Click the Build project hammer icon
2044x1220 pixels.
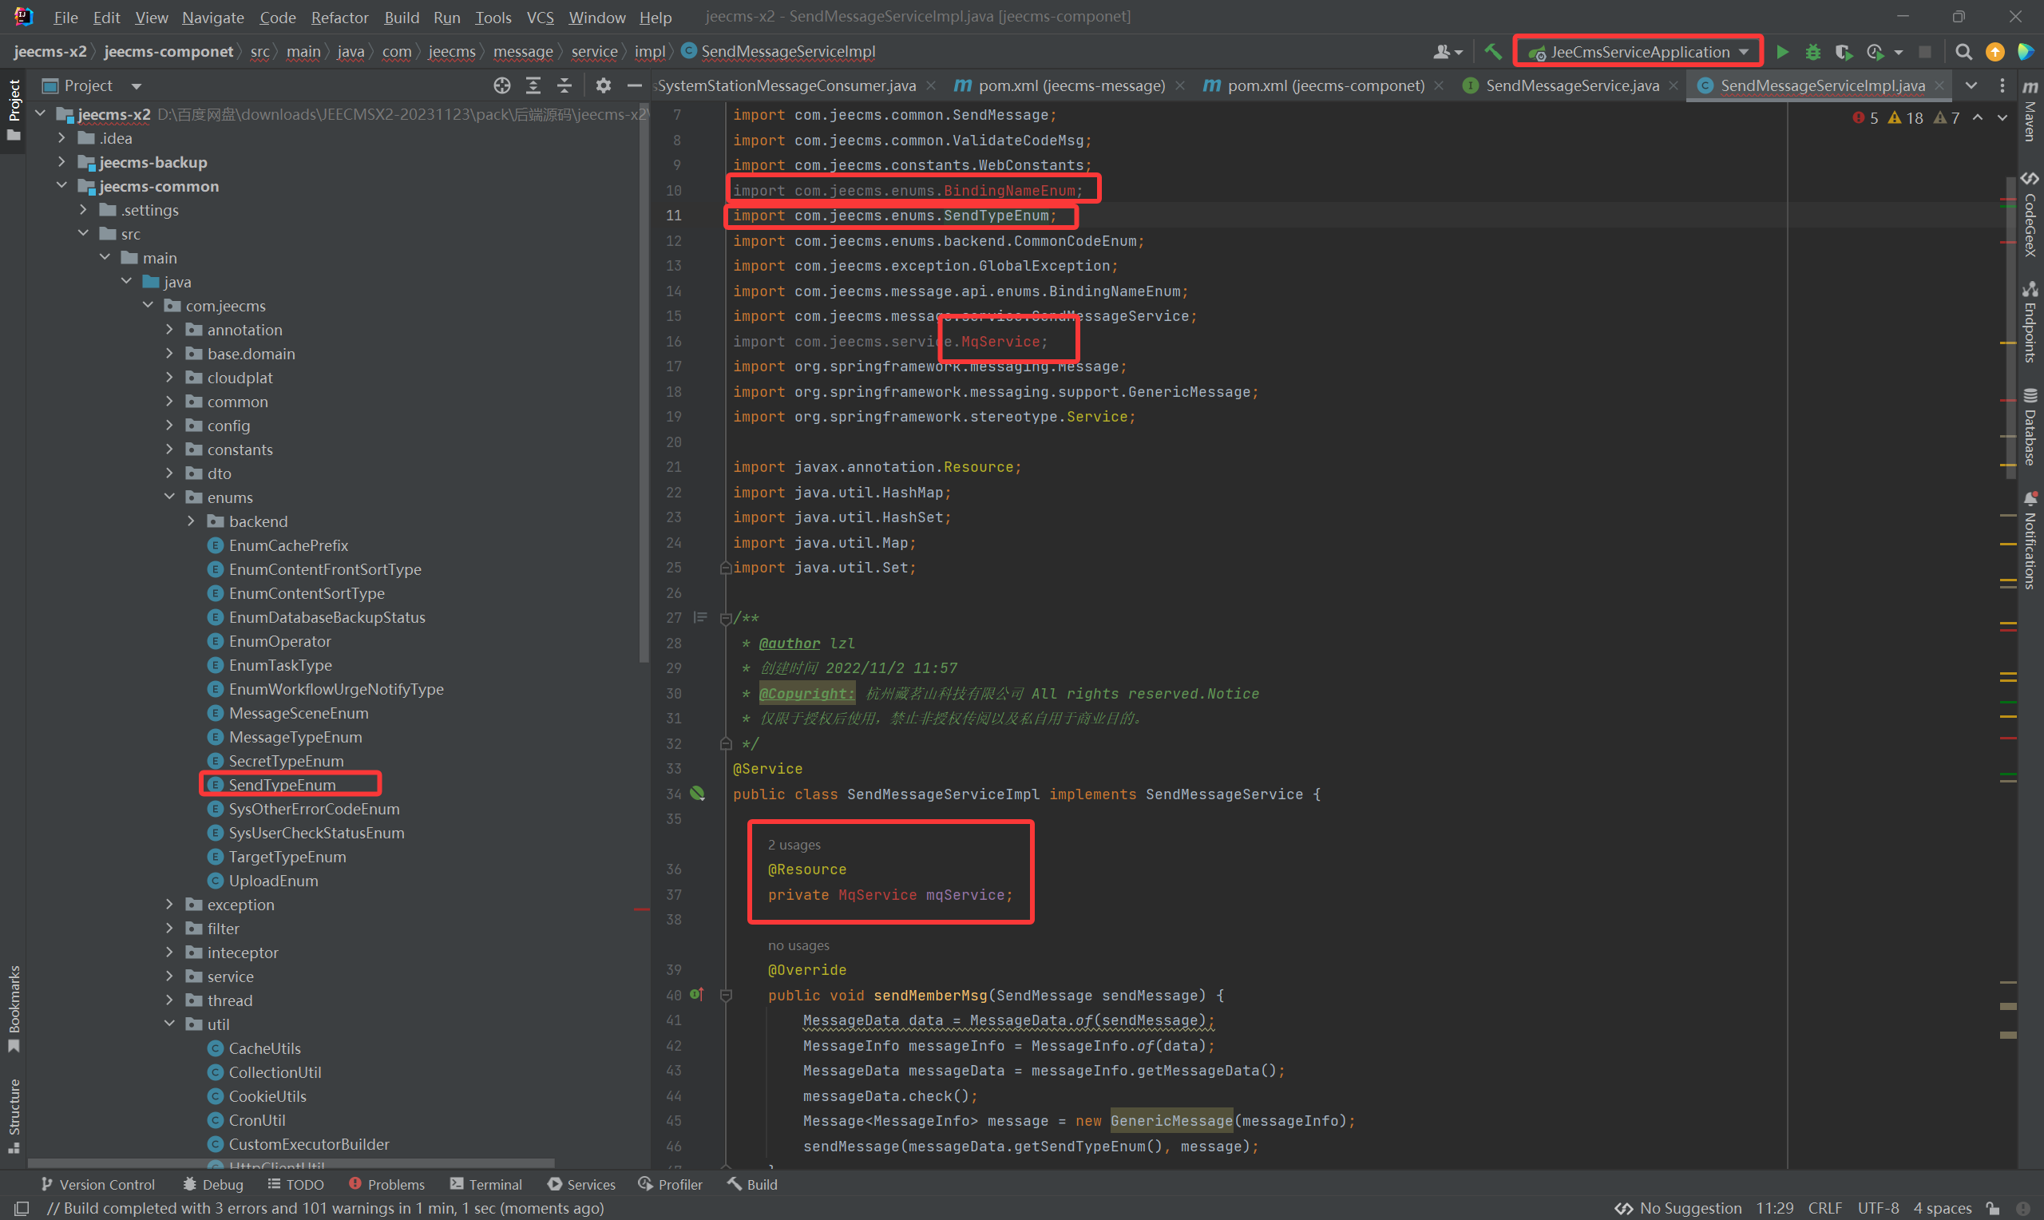[x=1492, y=52]
